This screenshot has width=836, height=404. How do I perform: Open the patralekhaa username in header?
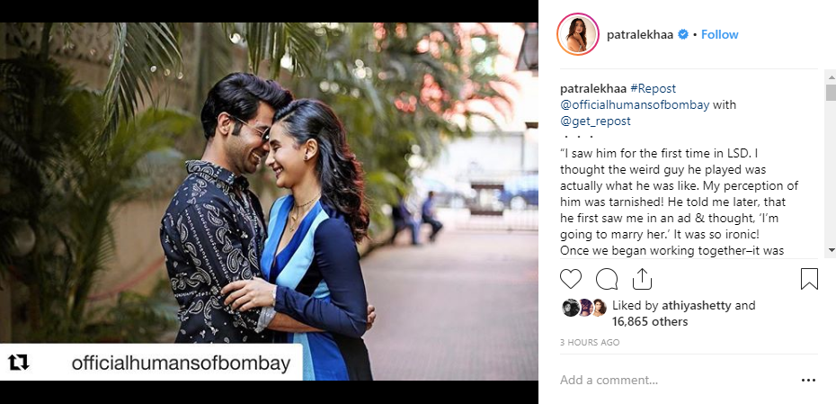point(640,34)
